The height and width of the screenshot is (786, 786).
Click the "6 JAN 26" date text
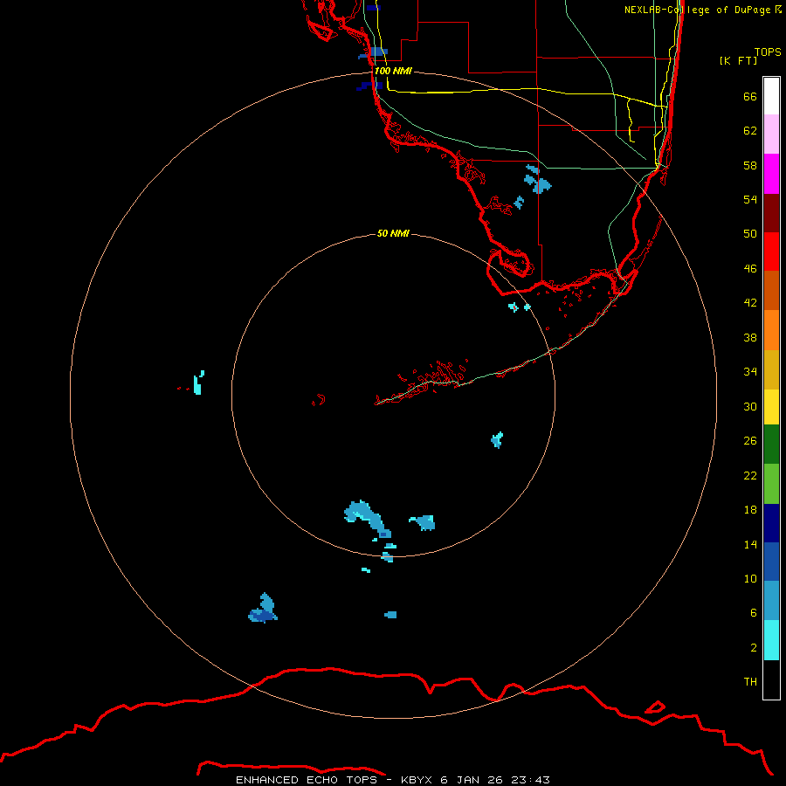click(472, 780)
